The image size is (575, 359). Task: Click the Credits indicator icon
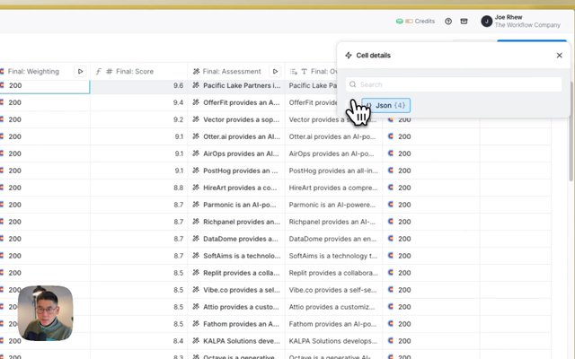click(399, 21)
